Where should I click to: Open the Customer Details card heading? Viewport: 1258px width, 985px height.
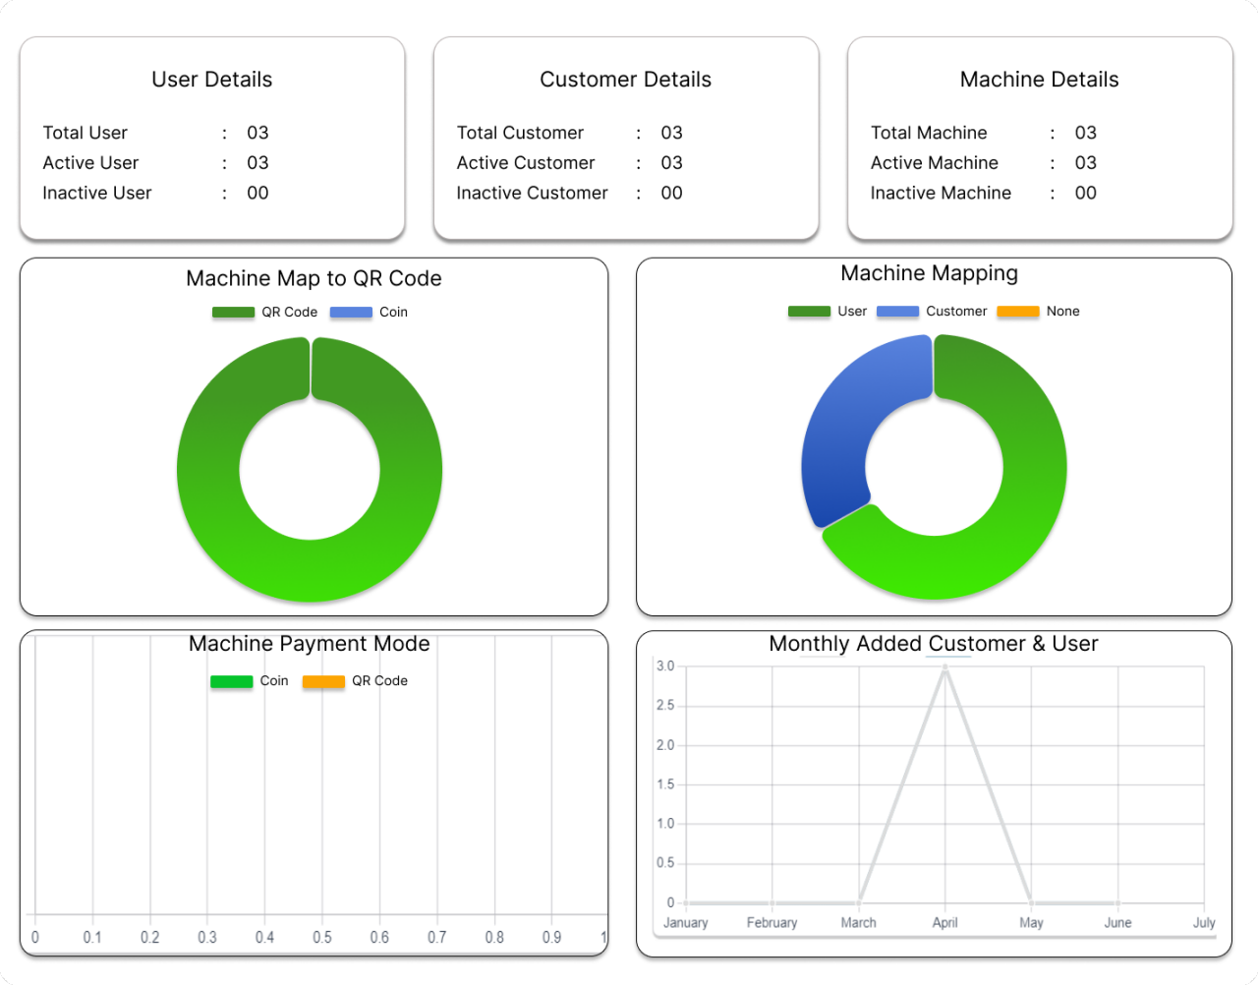[x=625, y=80]
